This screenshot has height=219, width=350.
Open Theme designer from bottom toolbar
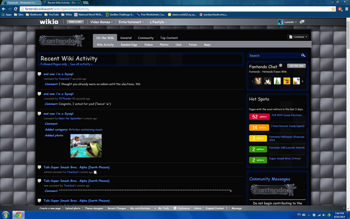(94, 208)
